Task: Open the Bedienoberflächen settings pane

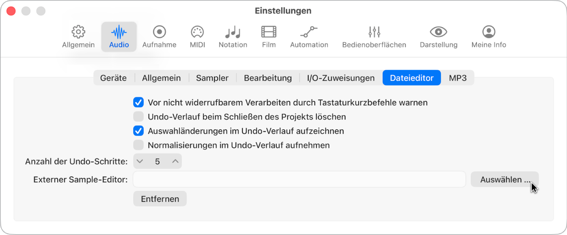Action: point(373,36)
